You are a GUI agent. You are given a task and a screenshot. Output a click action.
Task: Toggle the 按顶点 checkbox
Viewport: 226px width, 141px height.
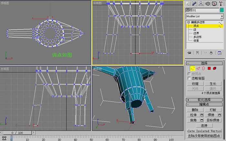(189, 74)
